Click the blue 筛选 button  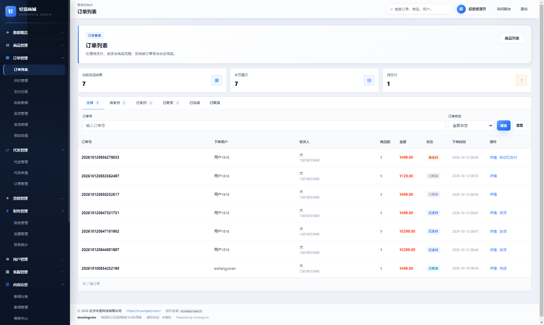pos(503,126)
